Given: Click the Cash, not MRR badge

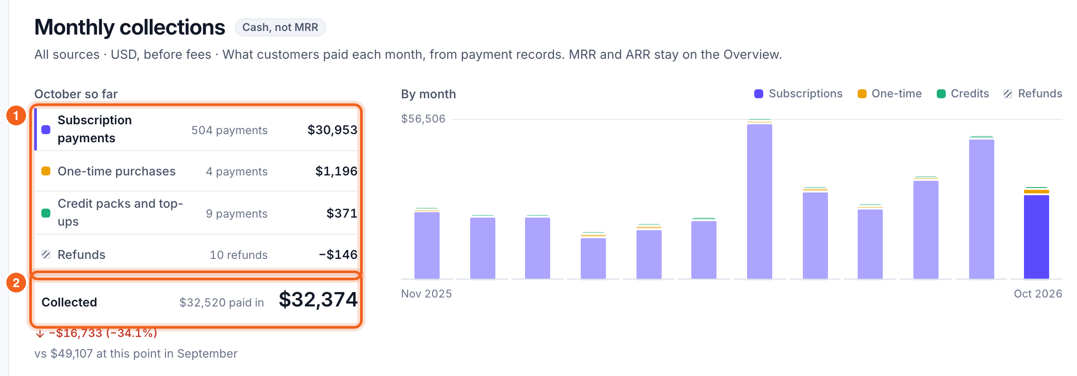Looking at the screenshot, I should tap(280, 27).
